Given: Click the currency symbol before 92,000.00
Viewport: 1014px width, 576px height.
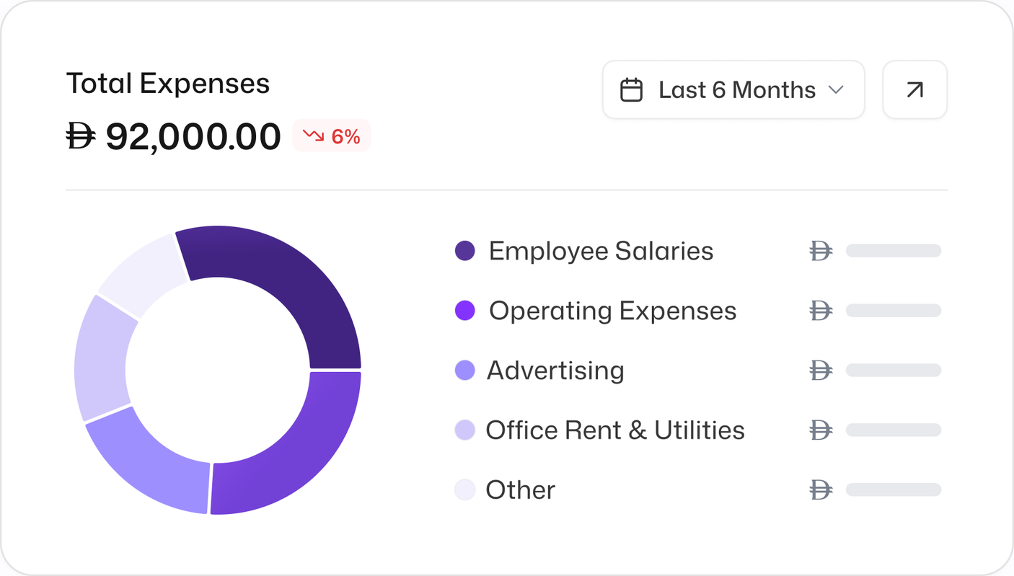Looking at the screenshot, I should click(x=81, y=136).
